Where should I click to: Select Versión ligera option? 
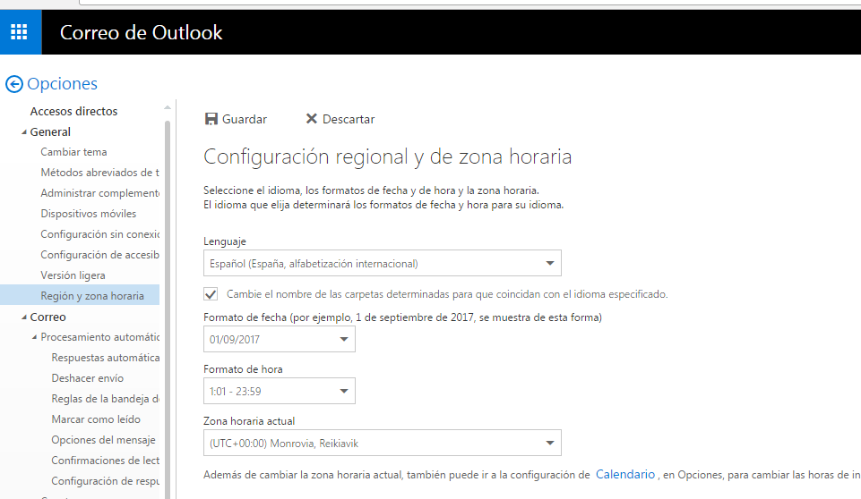[73, 275]
